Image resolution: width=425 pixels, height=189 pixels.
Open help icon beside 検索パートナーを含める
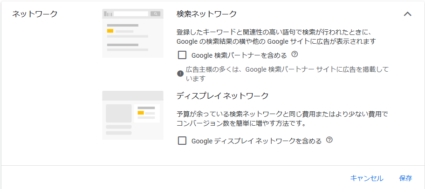(295, 54)
